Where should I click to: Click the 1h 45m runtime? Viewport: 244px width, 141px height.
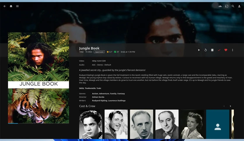coord(89,52)
